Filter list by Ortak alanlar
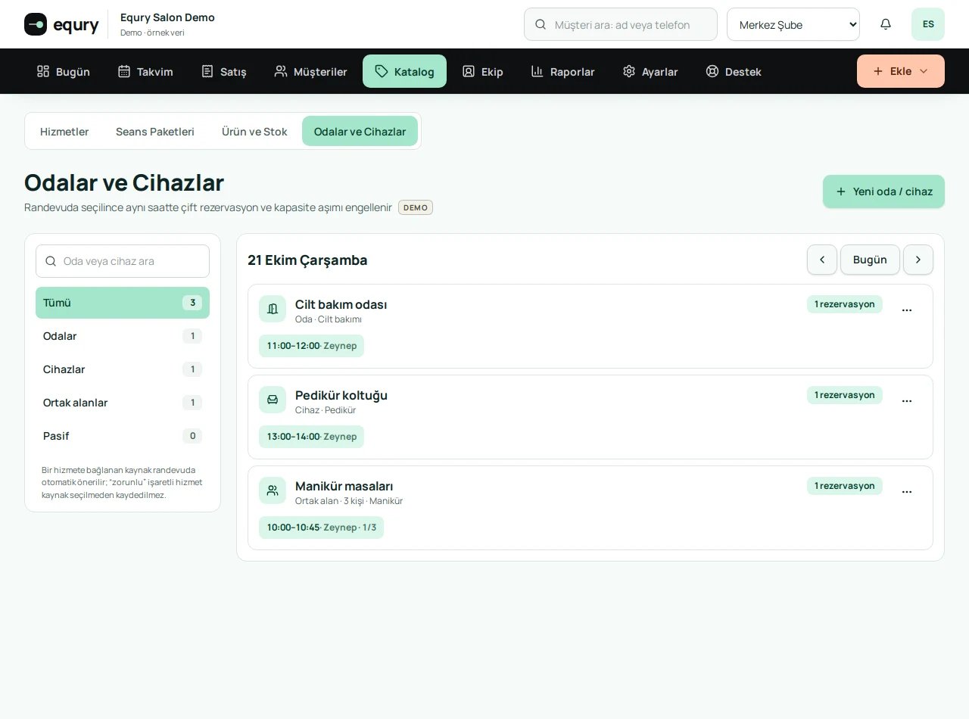This screenshot has width=969, height=719. (123, 403)
